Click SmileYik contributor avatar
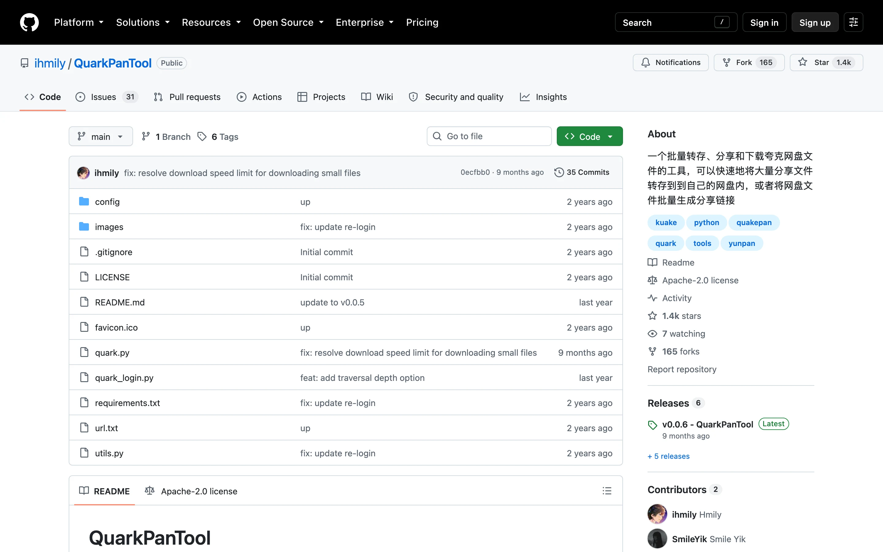The width and height of the screenshot is (883, 552). tap(657, 539)
